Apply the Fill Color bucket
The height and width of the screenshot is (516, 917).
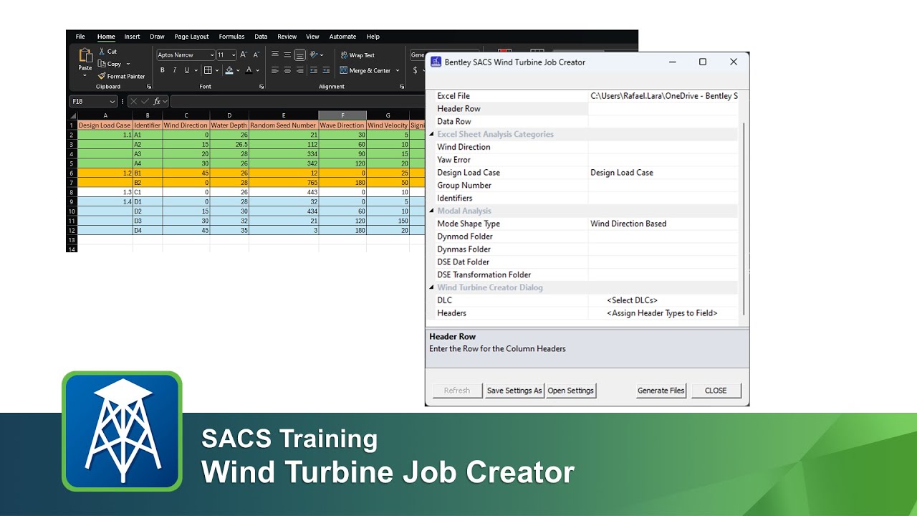coord(229,70)
